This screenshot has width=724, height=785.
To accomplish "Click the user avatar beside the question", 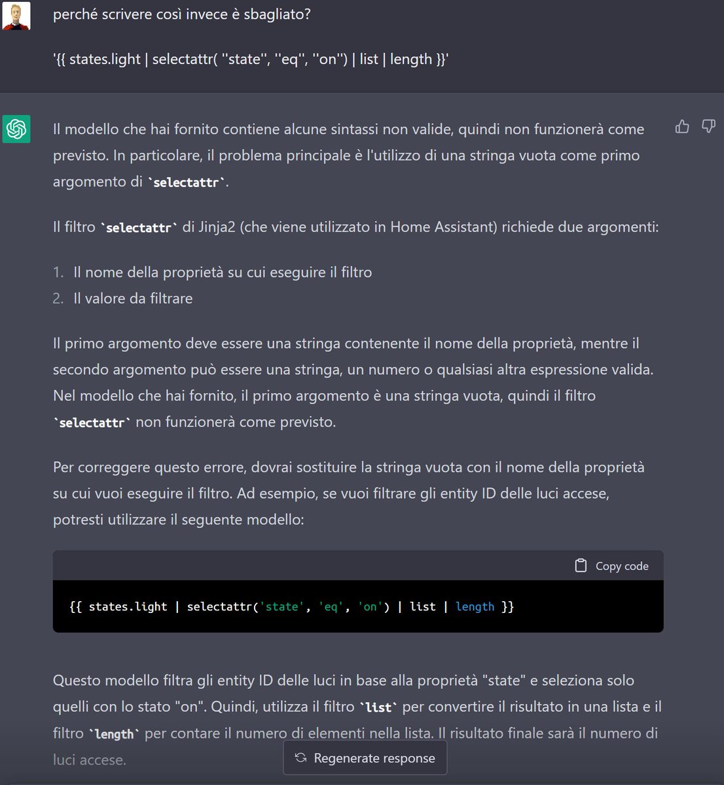I will pyautogui.click(x=16, y=16).
